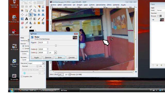Enable the 15 grados constraint checkbox
The image size is (165, 93).
point(22,76)
